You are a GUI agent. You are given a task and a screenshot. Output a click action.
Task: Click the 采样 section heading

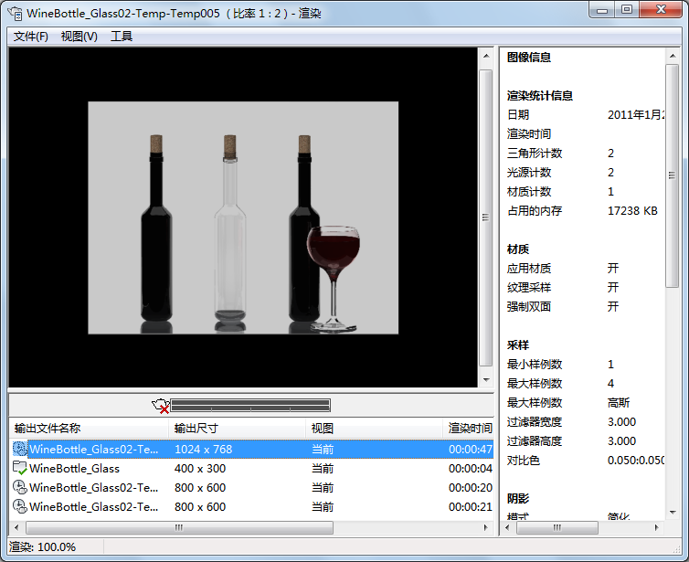pos(517,345)
